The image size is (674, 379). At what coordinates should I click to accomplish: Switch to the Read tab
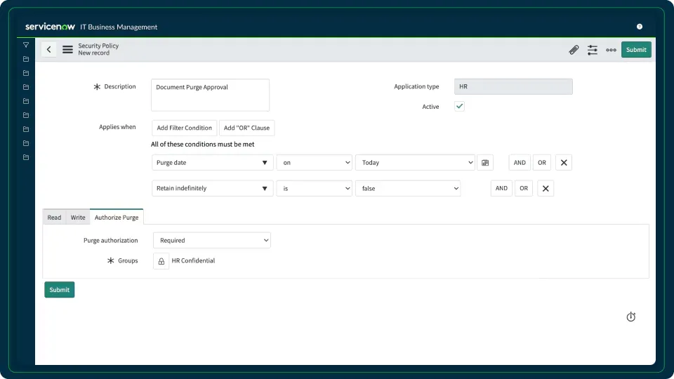pyautogui.click(x=54, y=218)
